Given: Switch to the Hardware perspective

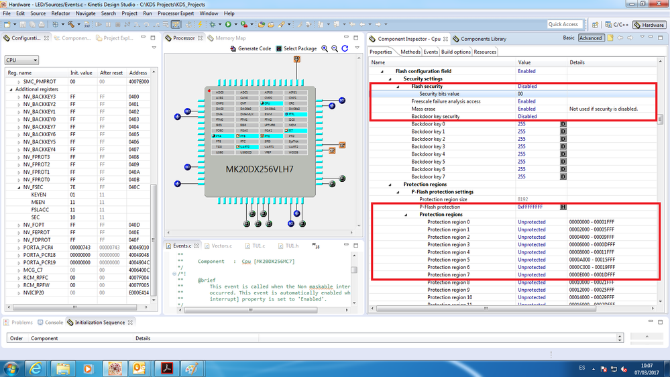Looking at the screenshot, I should (x=649, y=25).
